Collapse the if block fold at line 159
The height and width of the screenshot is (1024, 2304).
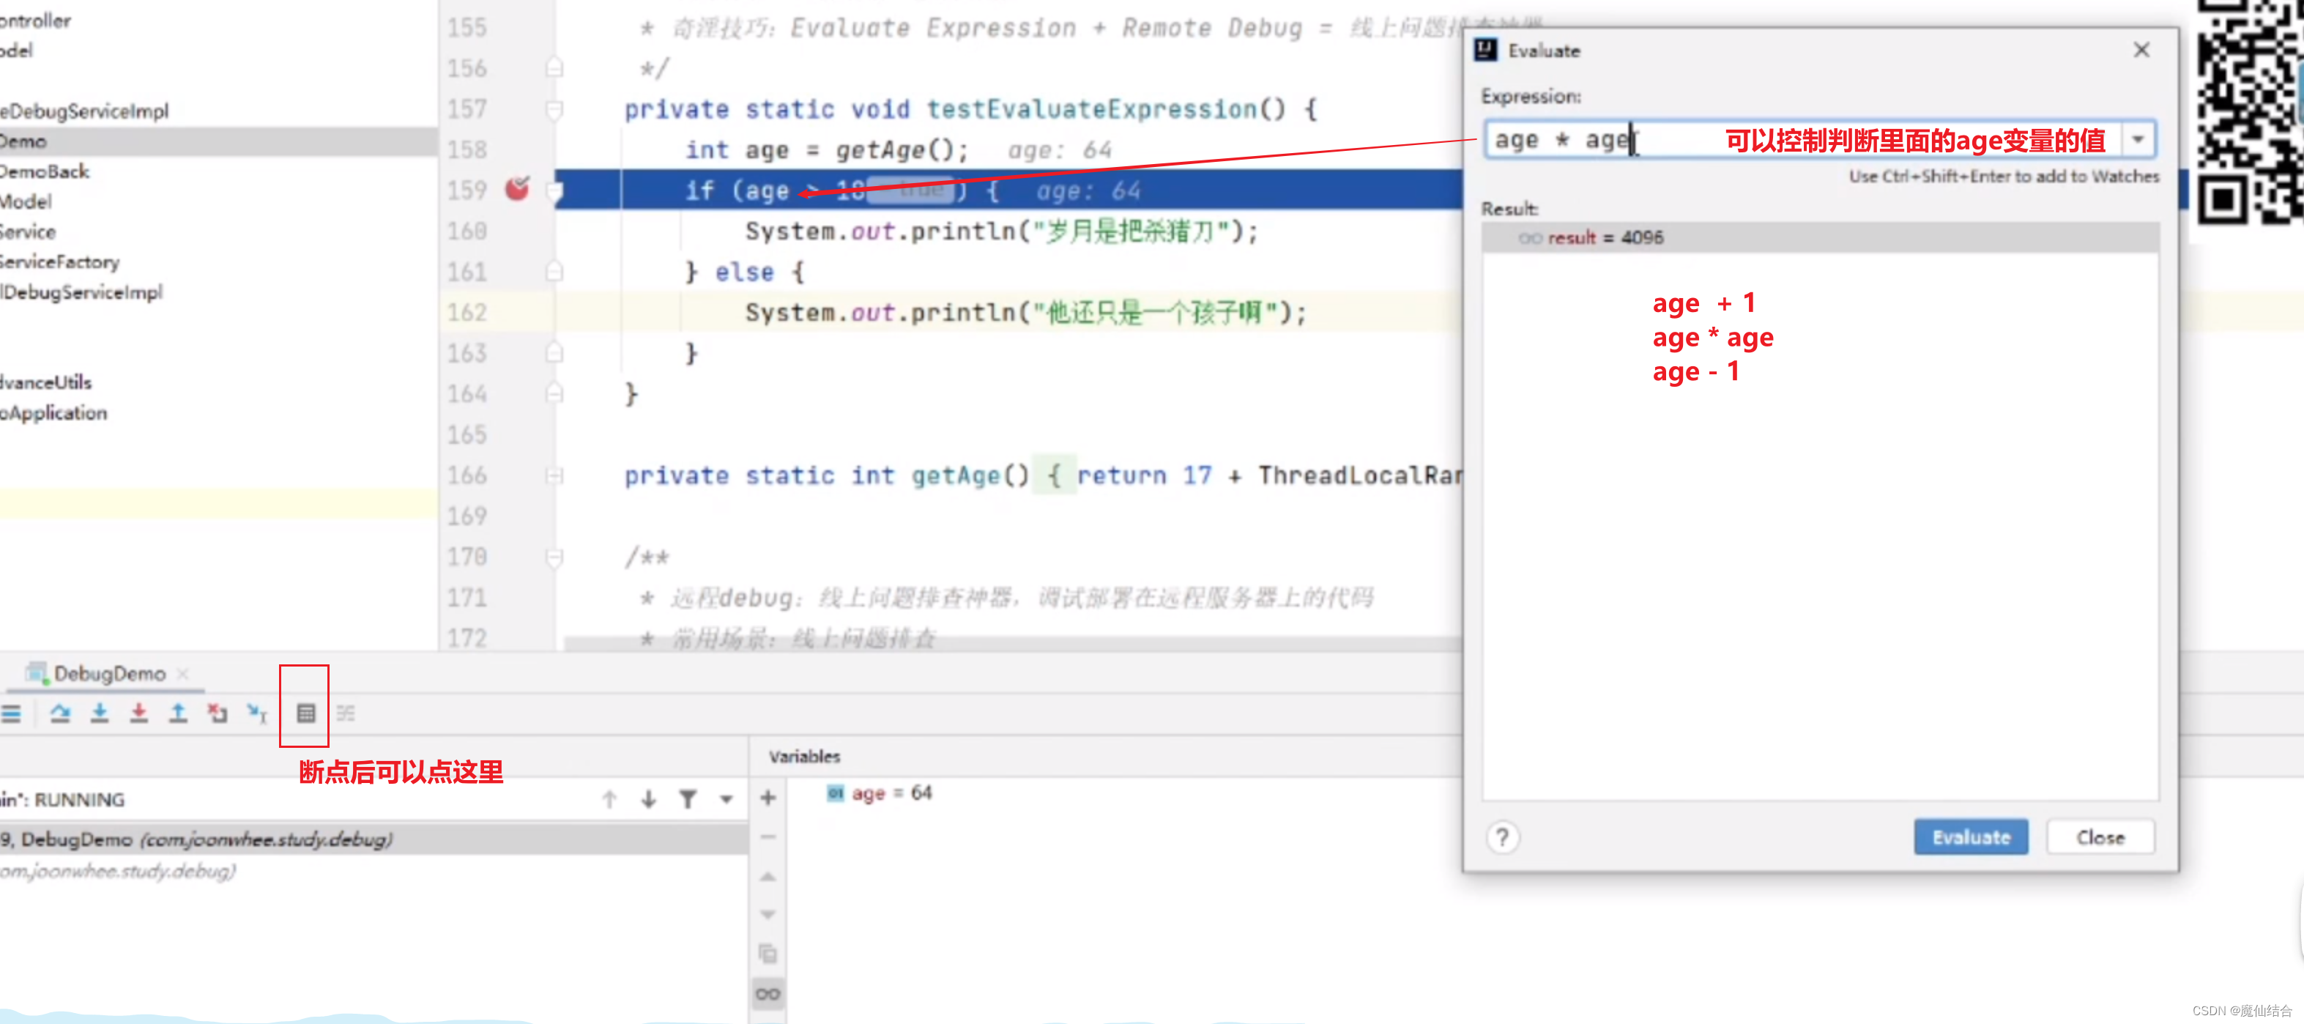pos(555,190)
